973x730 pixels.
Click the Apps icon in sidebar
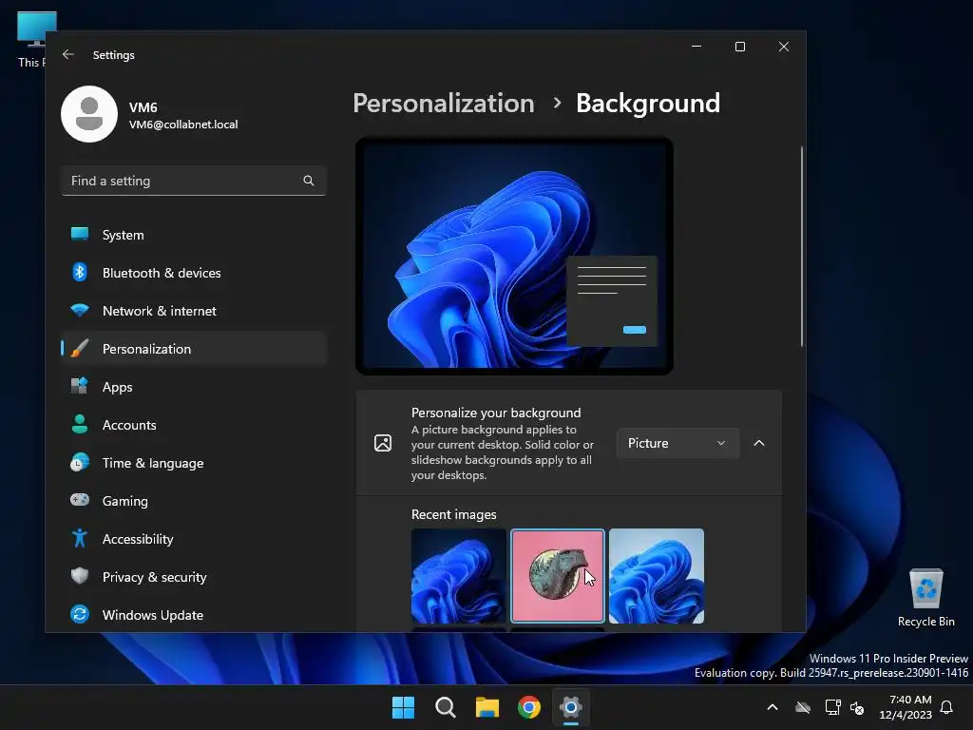[x=80, y=386]
